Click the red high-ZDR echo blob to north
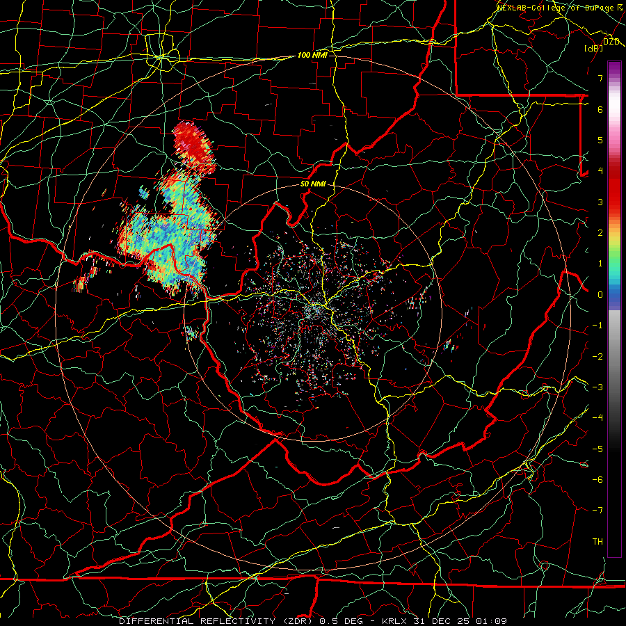This screenshot has width=626, height=626. (x=195, y=147)
